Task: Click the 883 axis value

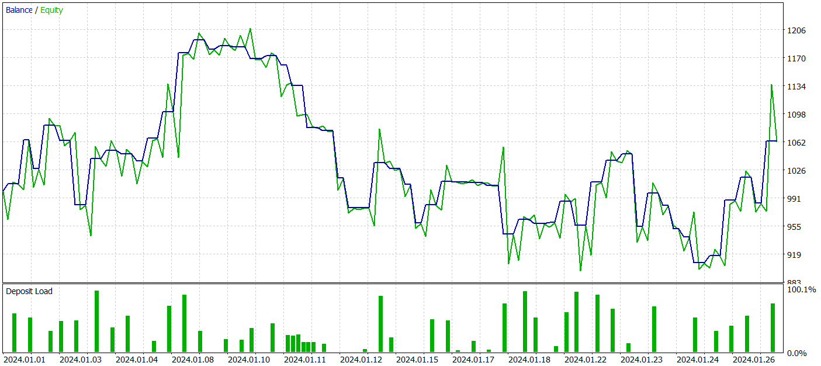Action: click(x=794, y=281)
